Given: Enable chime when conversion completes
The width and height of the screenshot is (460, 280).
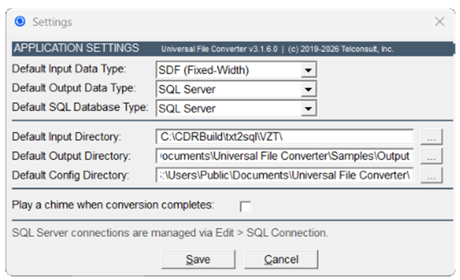Looking at the screenshot, I should 245,207.
